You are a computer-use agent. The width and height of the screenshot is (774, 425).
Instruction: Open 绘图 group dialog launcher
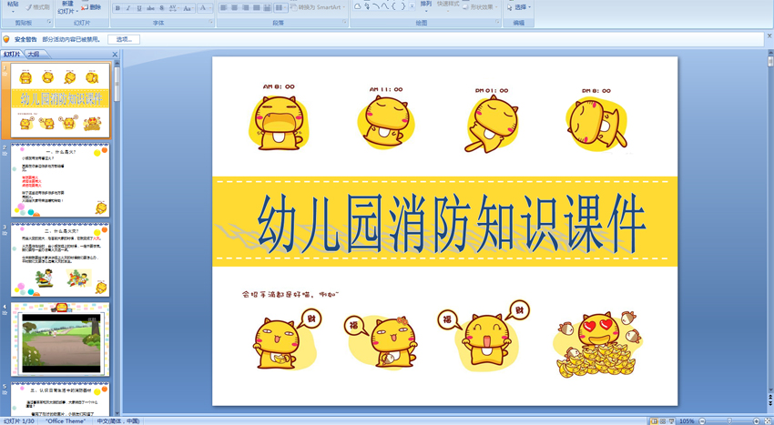point(497,22)
